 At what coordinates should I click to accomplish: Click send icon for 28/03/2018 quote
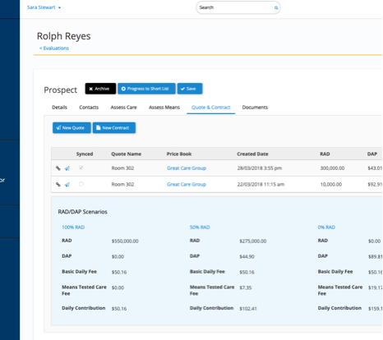point(67,168)
